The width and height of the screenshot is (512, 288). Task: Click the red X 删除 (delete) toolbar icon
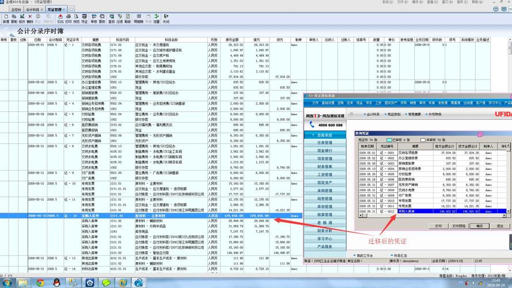point(30,18)
